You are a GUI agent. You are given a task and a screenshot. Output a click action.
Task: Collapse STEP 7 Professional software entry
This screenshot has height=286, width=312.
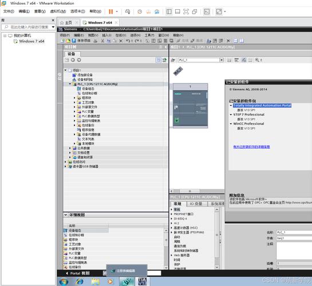231,114
